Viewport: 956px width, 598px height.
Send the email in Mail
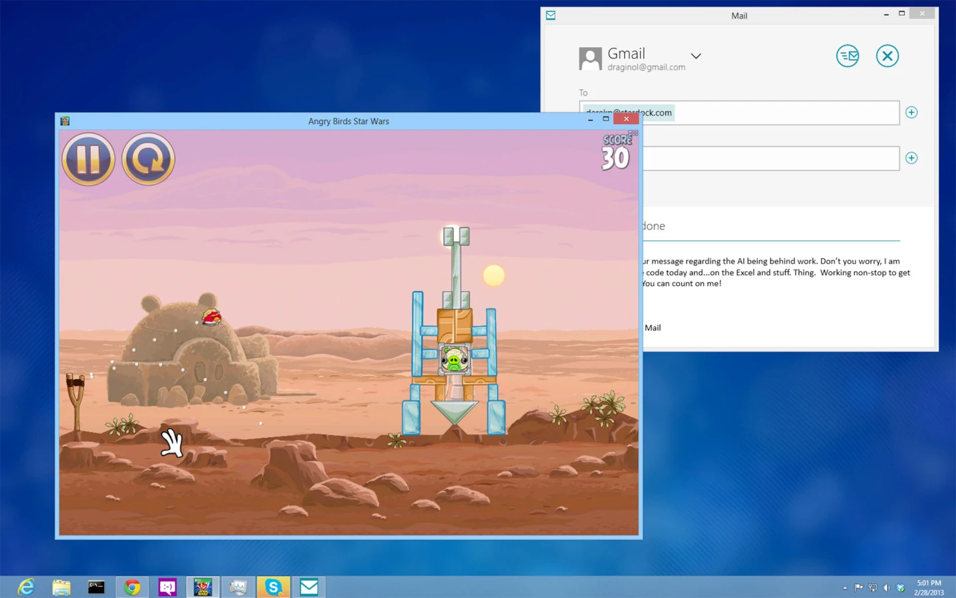click(x=848, y=56)
